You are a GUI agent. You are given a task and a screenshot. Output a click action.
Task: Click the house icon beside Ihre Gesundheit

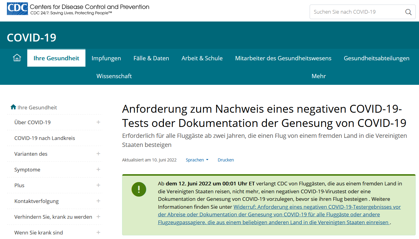coord(13,107)
